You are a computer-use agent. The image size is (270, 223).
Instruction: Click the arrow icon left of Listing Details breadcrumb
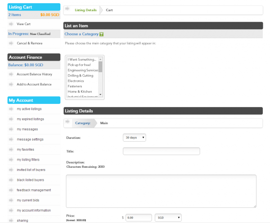(68, 9)
